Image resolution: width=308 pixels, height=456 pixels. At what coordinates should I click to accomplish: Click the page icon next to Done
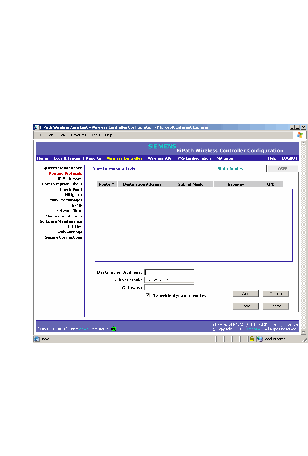(x=36, y=339)
